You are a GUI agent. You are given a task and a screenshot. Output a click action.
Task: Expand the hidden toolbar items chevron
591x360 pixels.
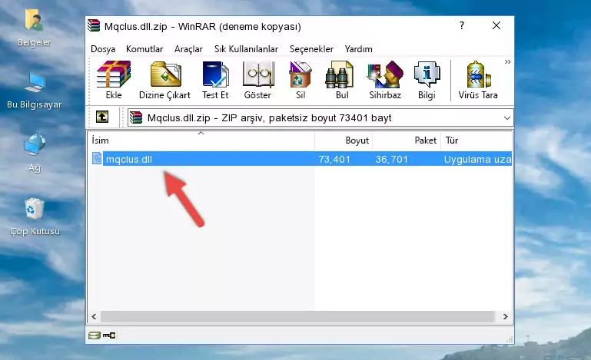(x=508, y=61)
